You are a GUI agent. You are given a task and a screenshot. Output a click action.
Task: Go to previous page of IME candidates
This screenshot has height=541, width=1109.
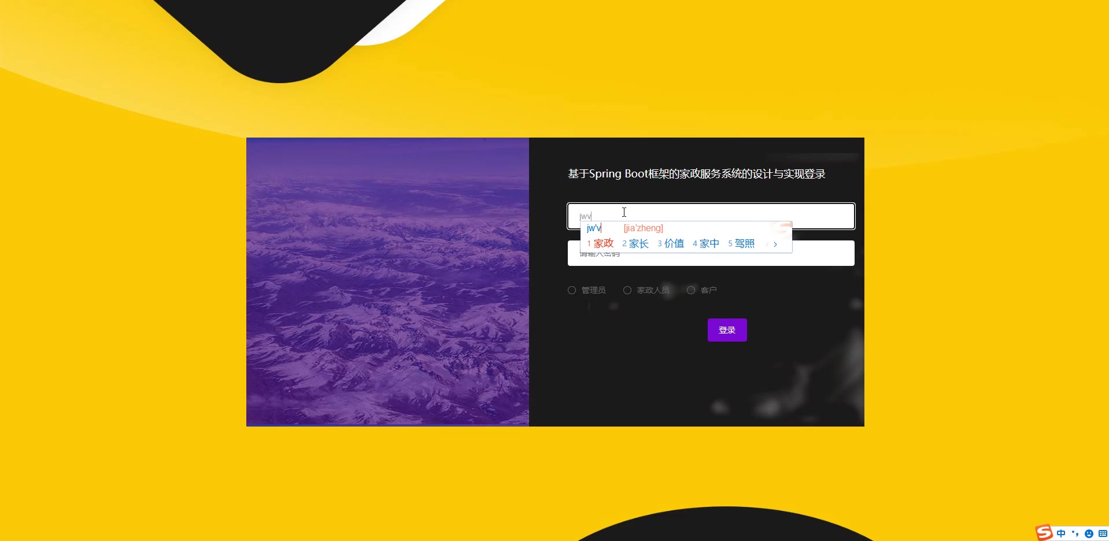tap(767, 244)
